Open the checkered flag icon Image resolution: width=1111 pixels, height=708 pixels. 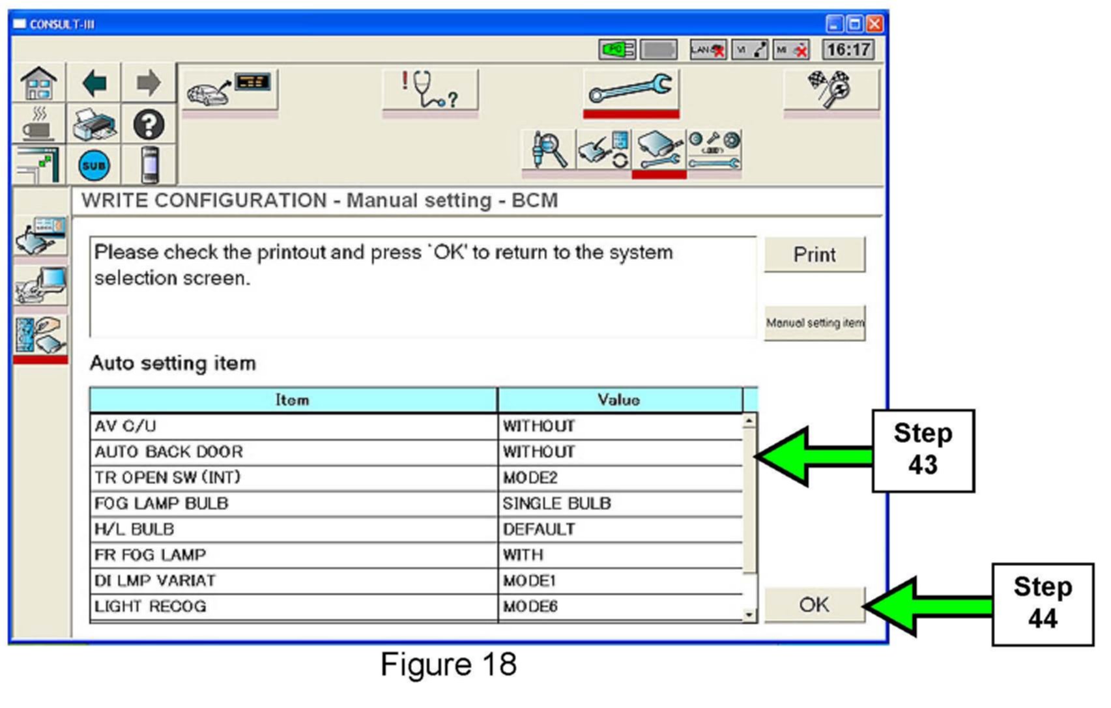[x=830, y=90]
